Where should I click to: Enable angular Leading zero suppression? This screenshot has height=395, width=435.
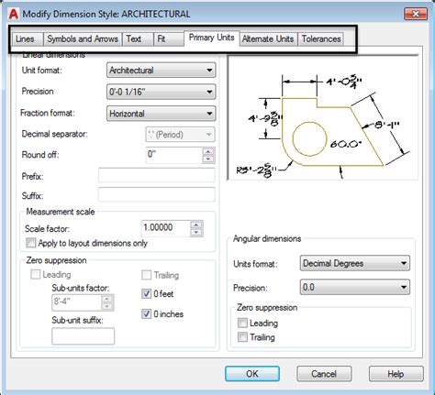(x=242, y=323)
